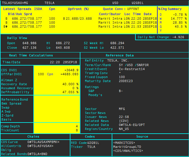Click the Z-Sprd label

tap(7, 115)
